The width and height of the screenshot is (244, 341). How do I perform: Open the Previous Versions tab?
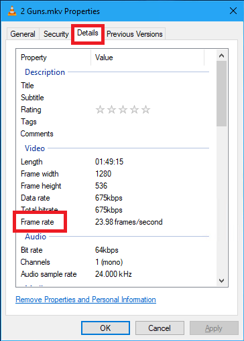[135, 34]
